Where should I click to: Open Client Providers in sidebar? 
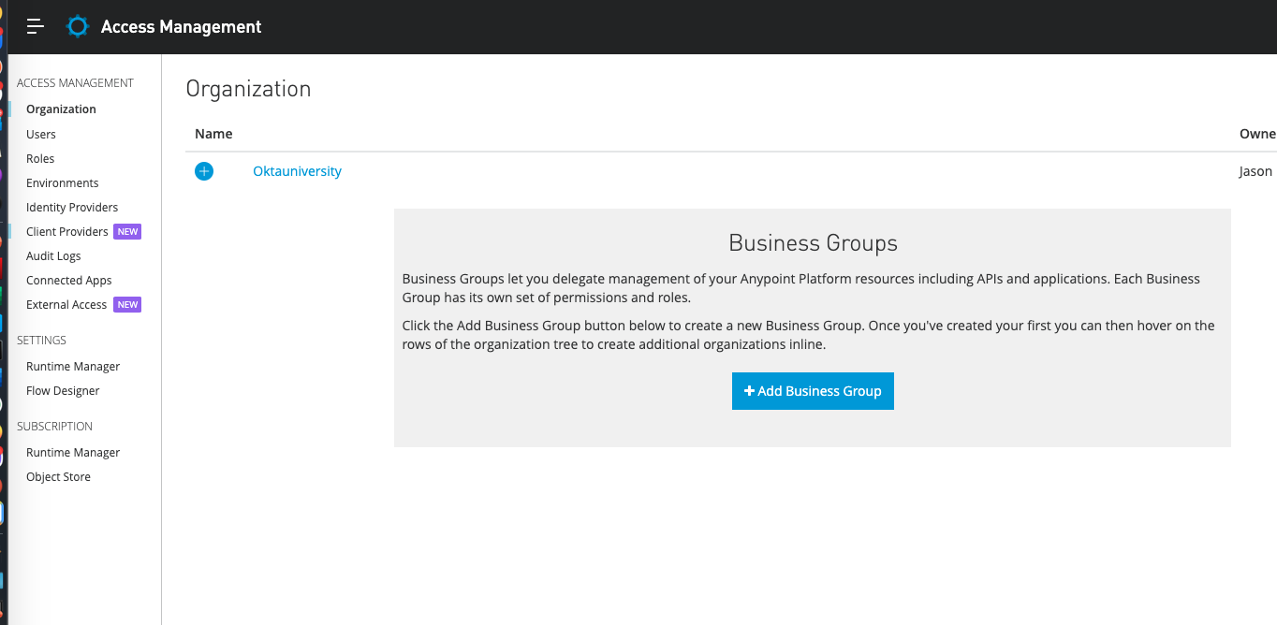pyautogui.click(x=67, y=231)
